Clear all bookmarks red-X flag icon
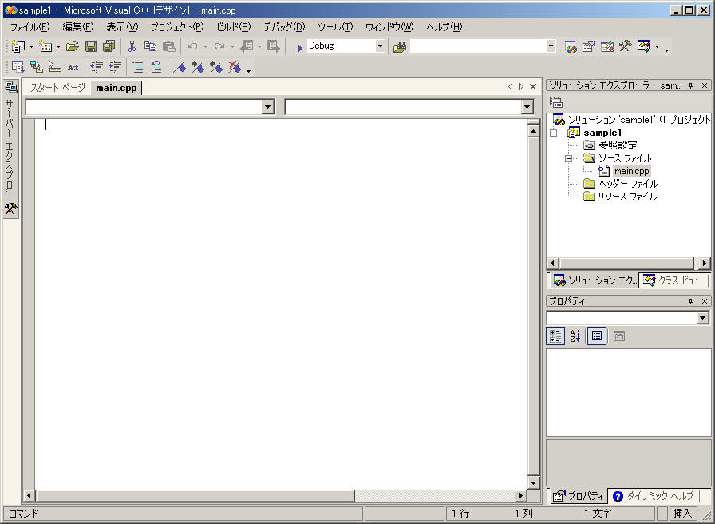This screenshot has width=715, height=524. (235, 68)
